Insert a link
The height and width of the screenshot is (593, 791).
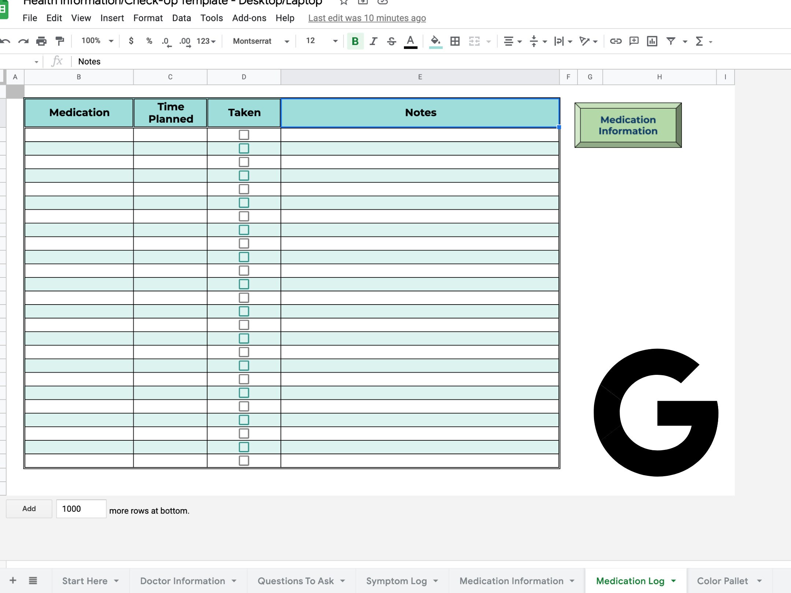pyautogui.click(x=616, y=41)
